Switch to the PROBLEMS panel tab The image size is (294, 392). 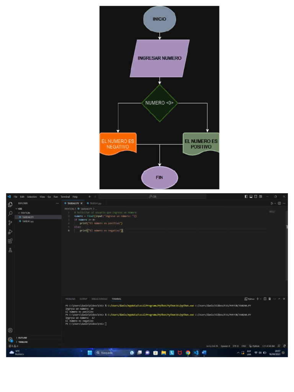[70, 299]
